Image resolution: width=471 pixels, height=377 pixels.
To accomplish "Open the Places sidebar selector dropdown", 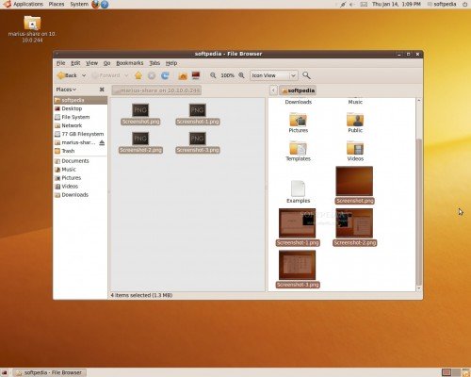I will [x=66, y=90].
